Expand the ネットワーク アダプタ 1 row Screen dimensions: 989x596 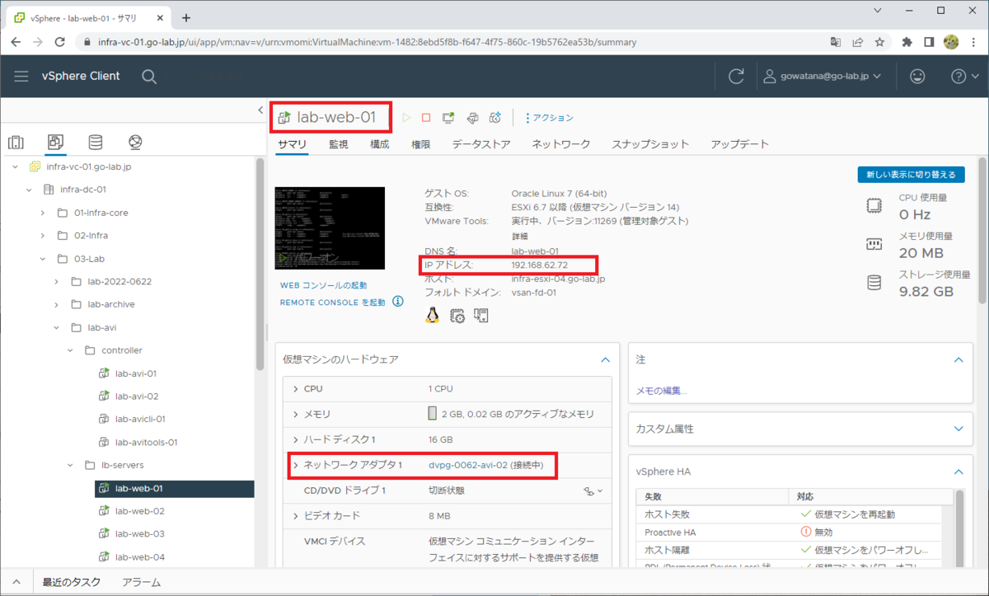296,466
